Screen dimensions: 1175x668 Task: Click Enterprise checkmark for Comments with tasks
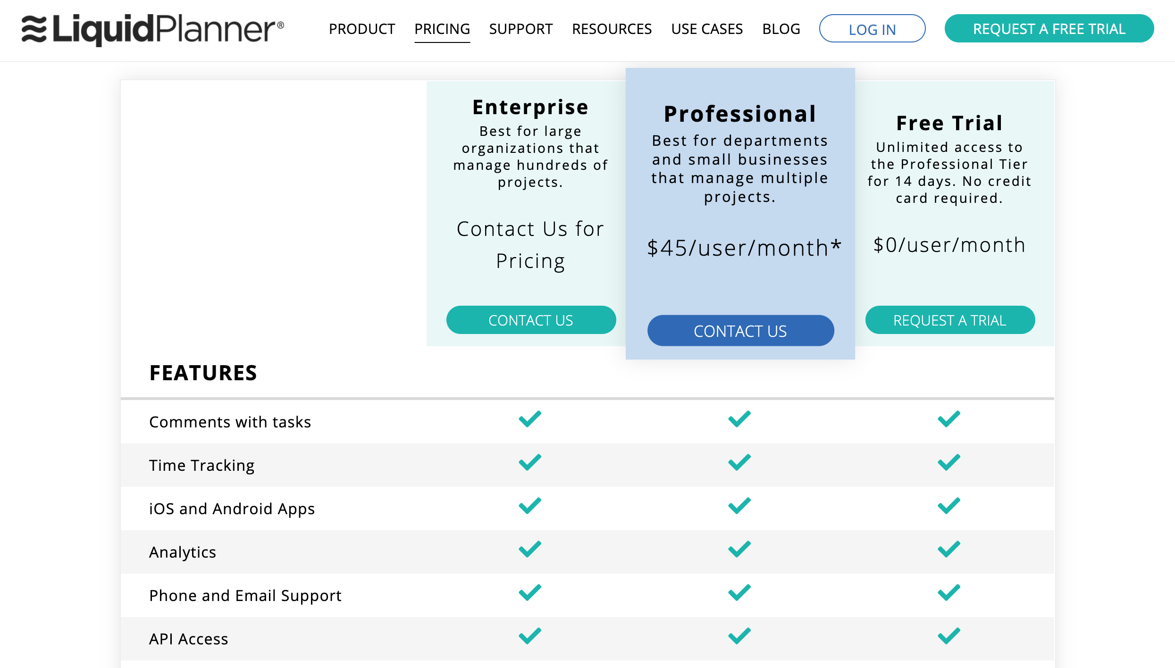point(530,419)
